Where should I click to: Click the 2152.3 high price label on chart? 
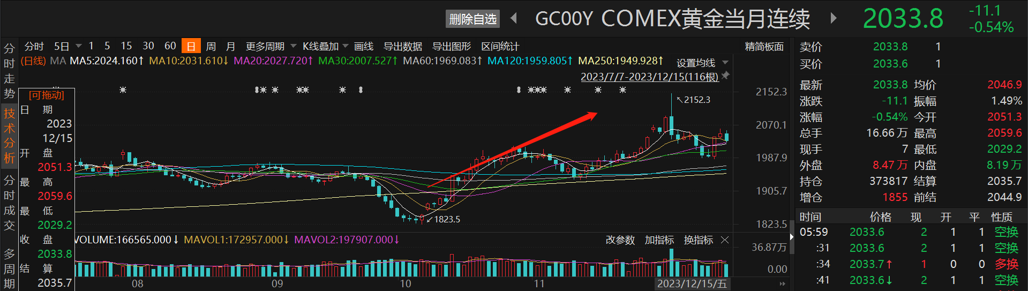tap(697, 100)
